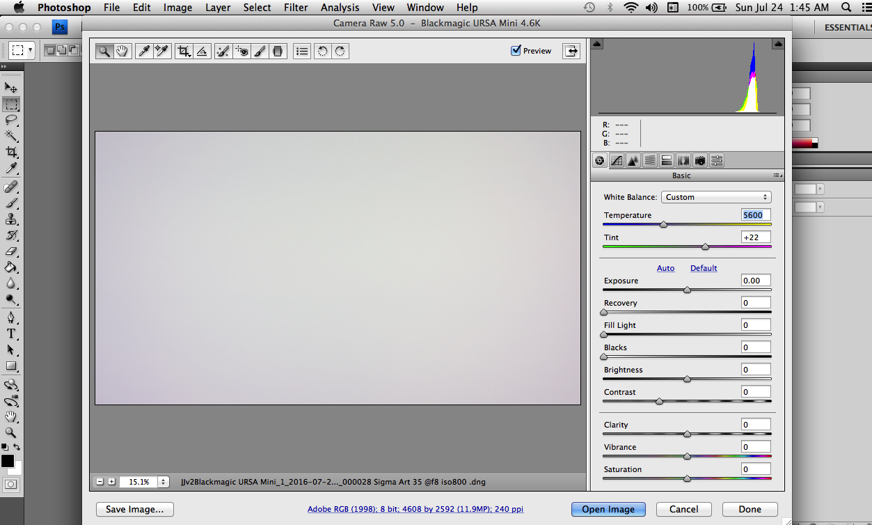
Task: Select the Red Eye Removal tool
Action: 241,51
